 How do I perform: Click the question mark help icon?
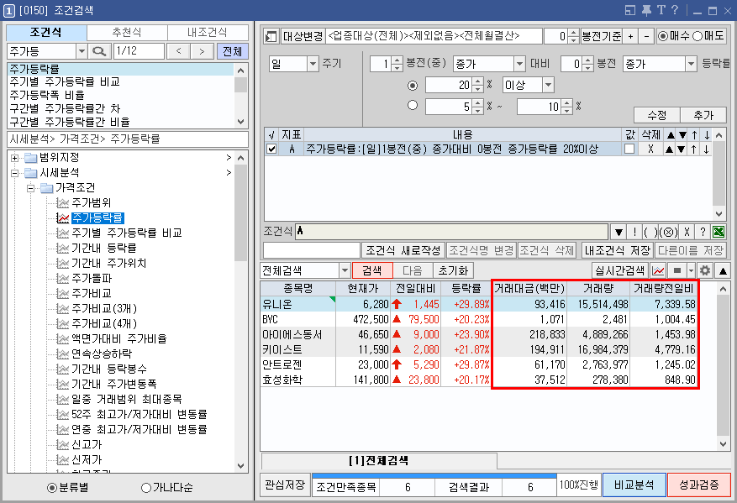675,9
